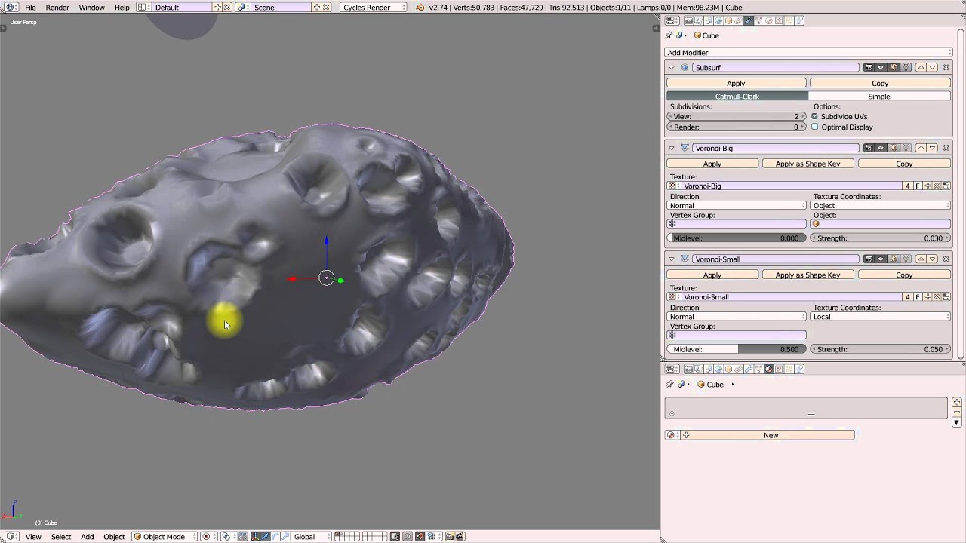Move the Voronoi-Small modifier down in stack
966x543 pixels.
point(933,259)
